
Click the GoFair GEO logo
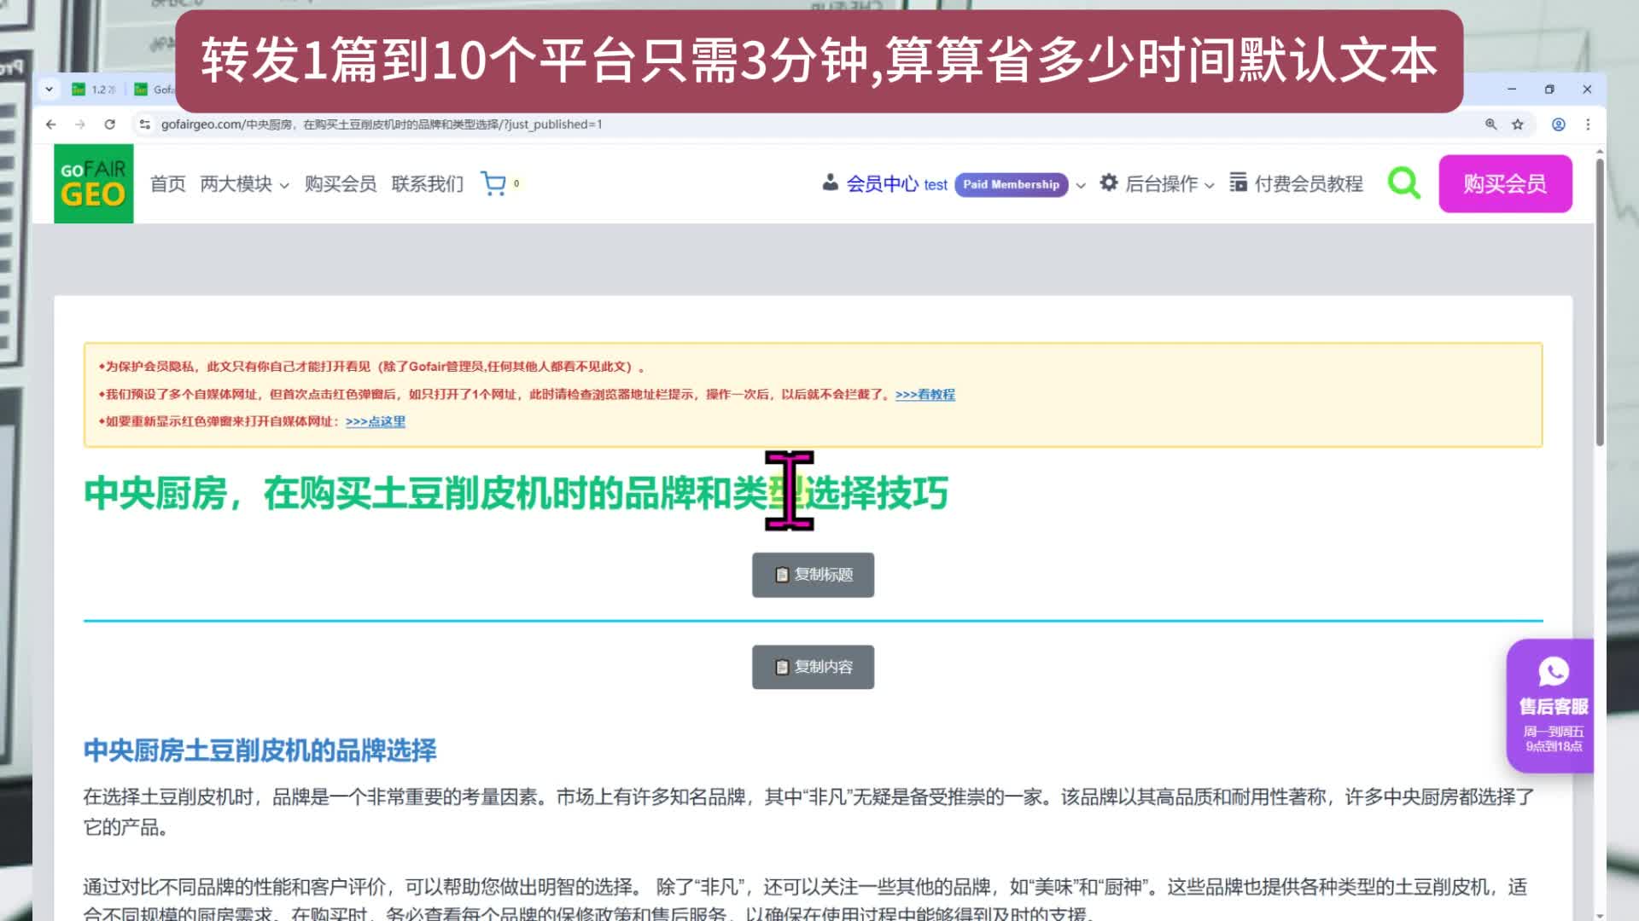93,183
